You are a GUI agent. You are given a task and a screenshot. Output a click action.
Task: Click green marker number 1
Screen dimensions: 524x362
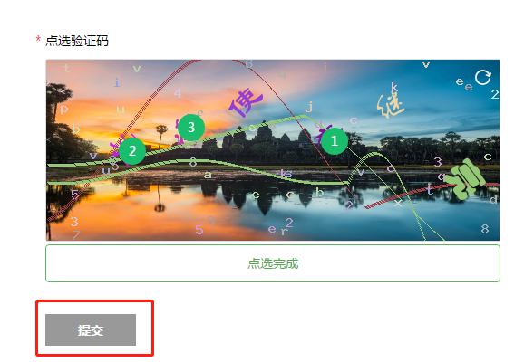pyautogui.click(x=335, y=141)
